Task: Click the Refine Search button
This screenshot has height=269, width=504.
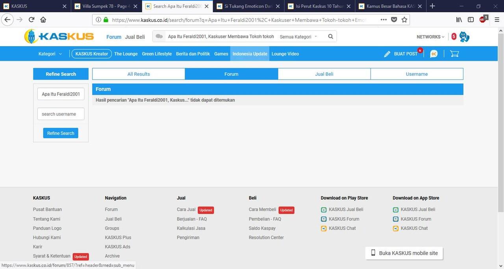Action: (61, 133)
